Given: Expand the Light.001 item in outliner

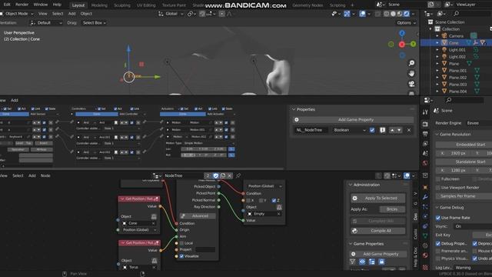Looking at the screenshot, I should (437, 49).
